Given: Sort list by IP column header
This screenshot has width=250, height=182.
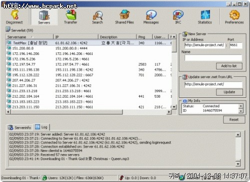Looking at the screenshot, I should coord(76,37).
